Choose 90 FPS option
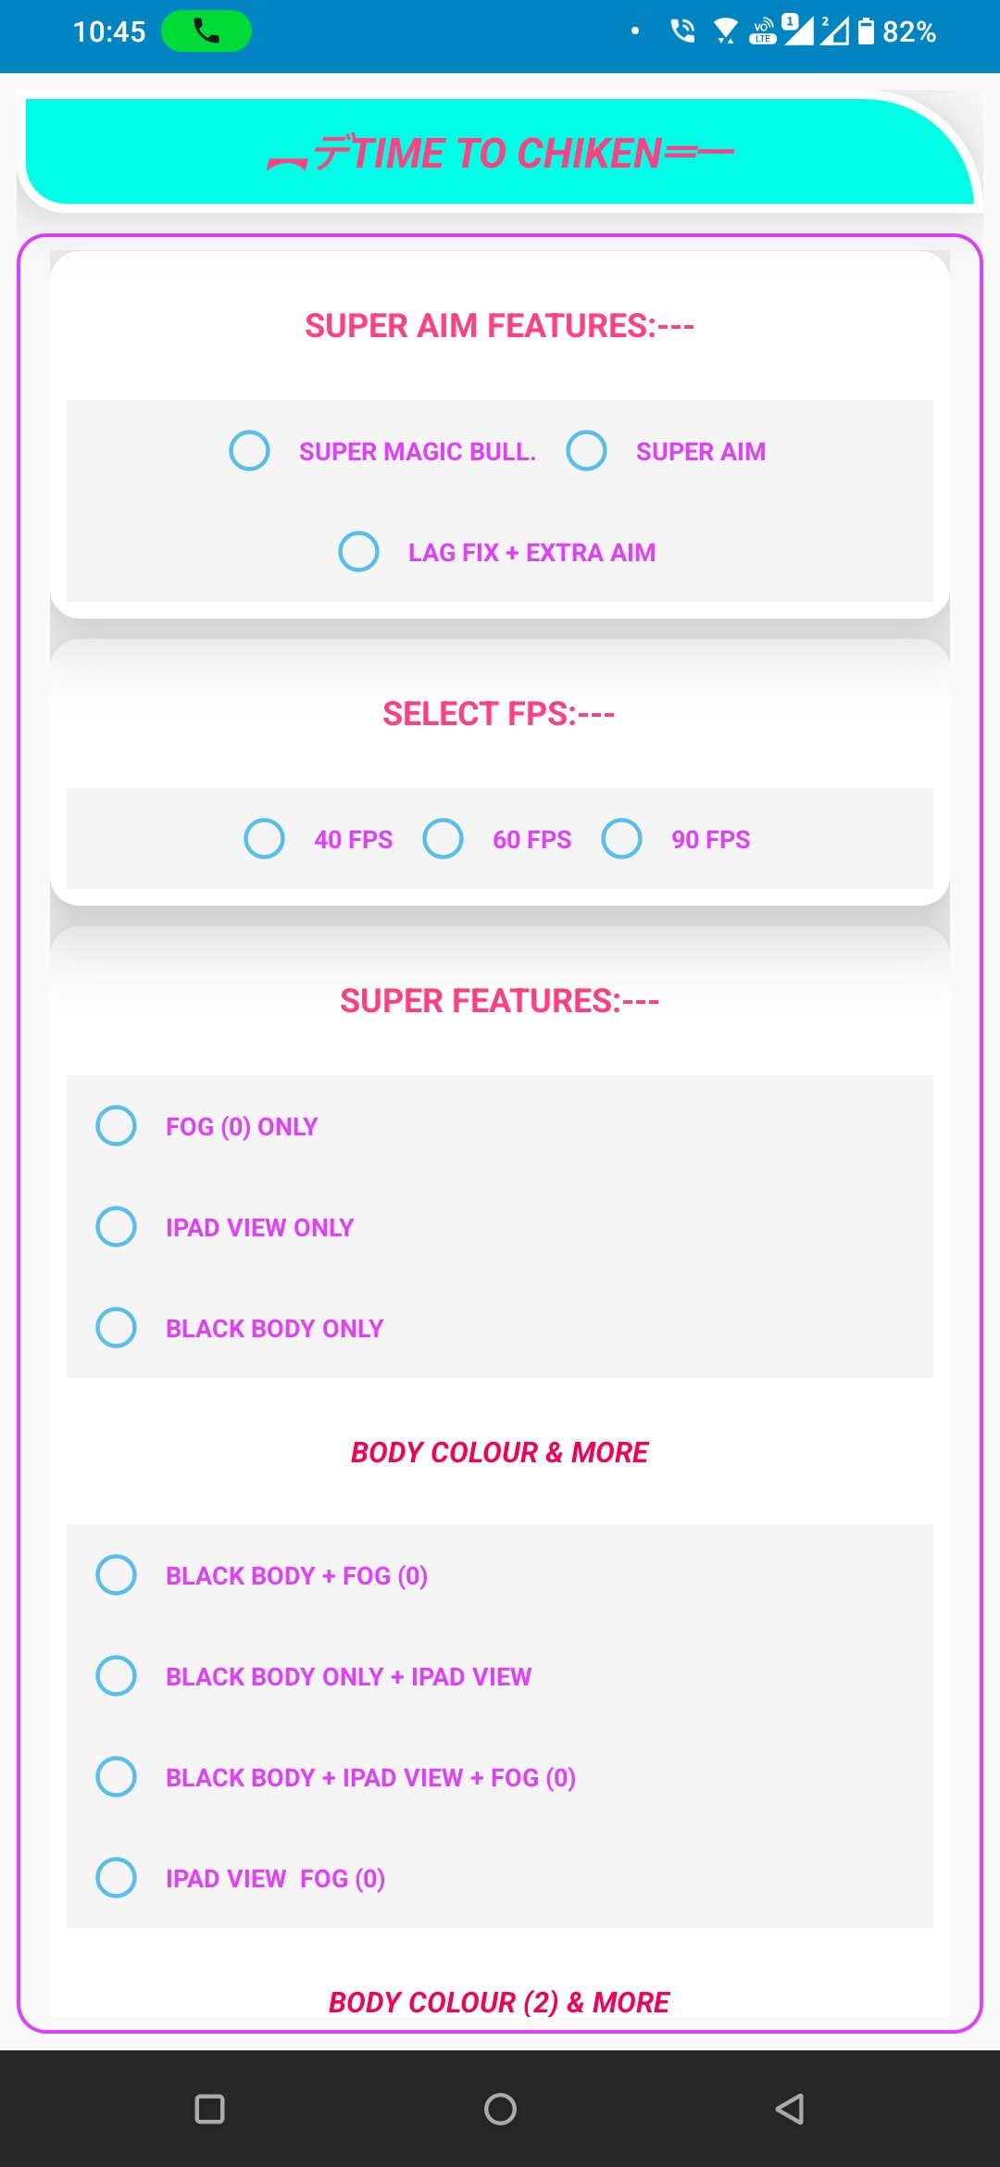This screenshot has width=1000, height=2167. [x=622, y=839]
